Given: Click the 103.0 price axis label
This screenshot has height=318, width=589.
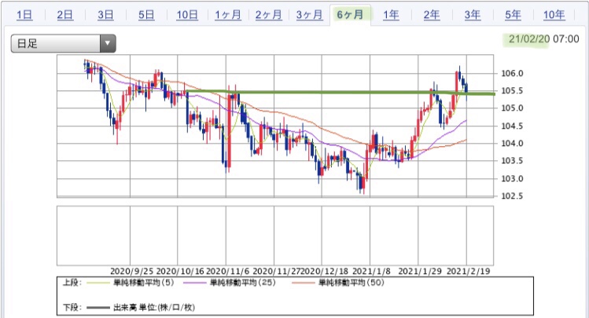Looking at the screenshot, I should click(x=512, y=178).
